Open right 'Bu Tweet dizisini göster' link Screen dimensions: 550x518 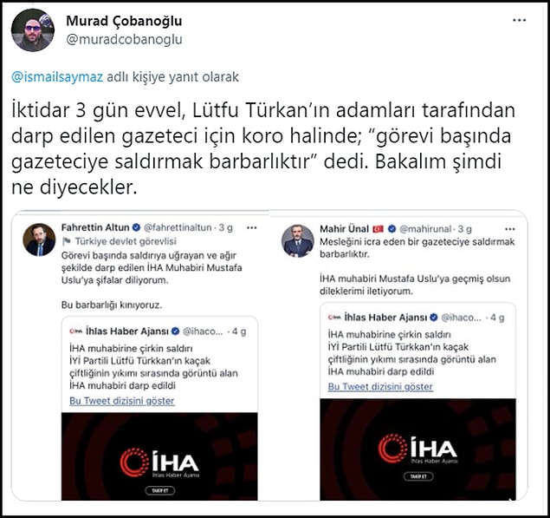[x=380, y=387]
